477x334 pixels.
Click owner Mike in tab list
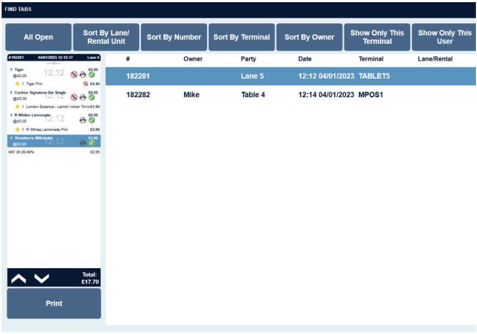[191, 94]
